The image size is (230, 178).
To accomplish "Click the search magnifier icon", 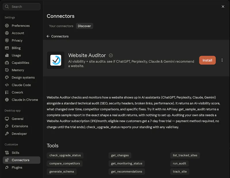I will click(7, 7).
